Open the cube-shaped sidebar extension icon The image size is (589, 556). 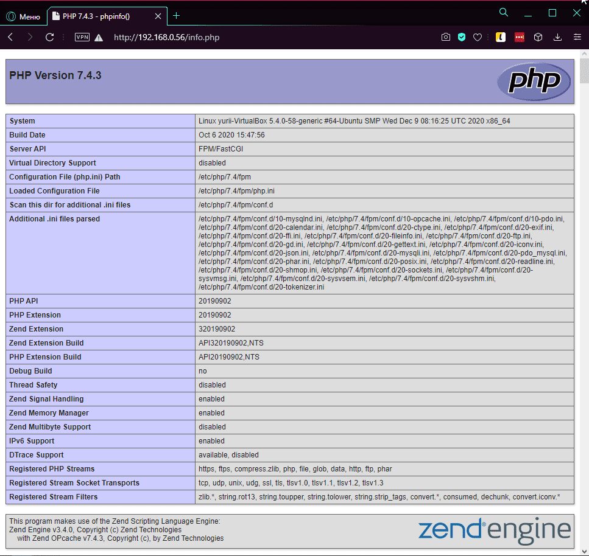[x=538, y=37]
